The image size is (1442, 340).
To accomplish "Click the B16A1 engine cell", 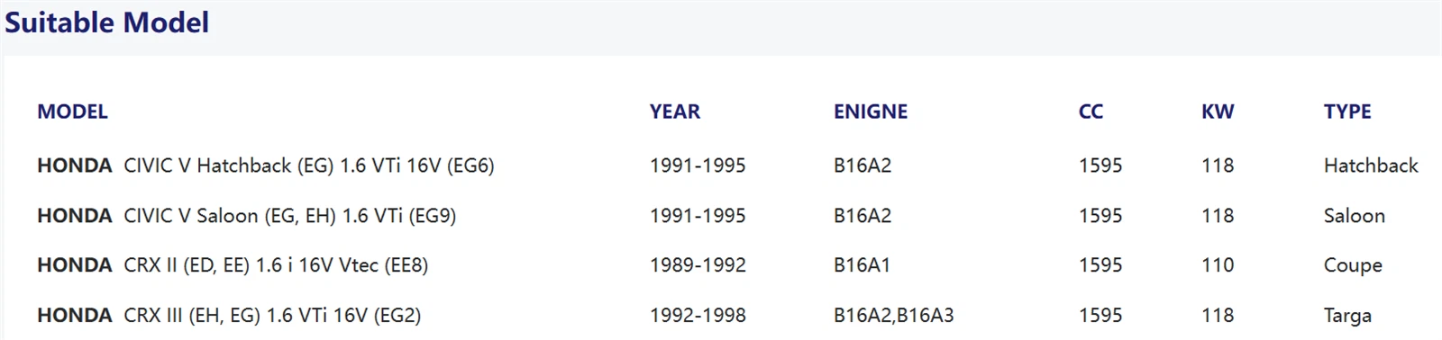I will [x=862, y=265].
